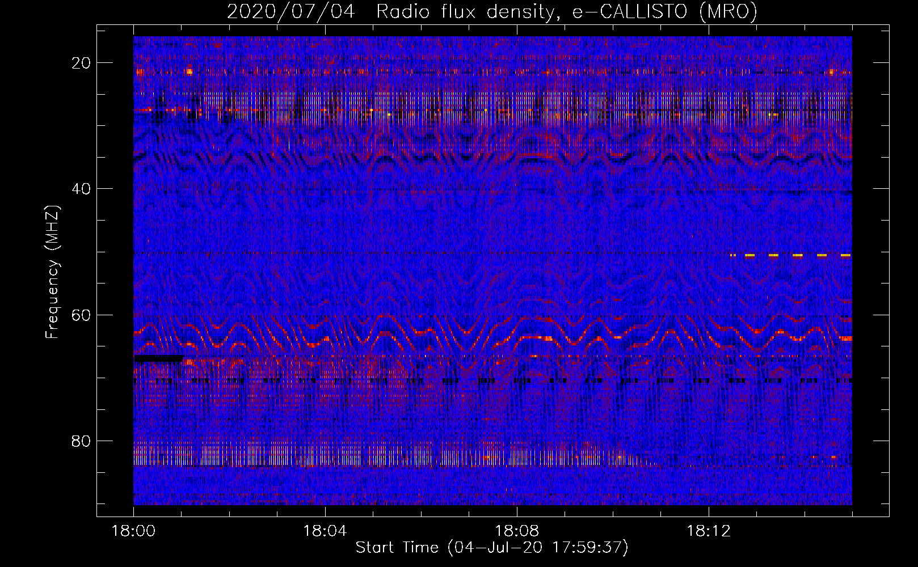This screenshot has width=918, height=567.
Task: Click the '40' frequency tick label
Action: coord(82,189)
